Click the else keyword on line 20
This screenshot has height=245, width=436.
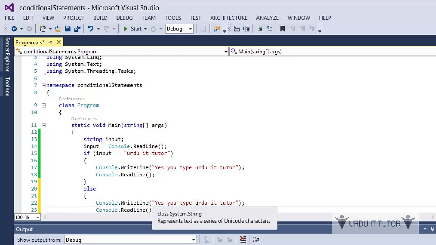90,189
